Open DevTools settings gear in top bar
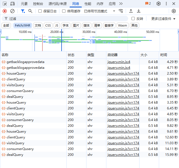 [159, 4]
